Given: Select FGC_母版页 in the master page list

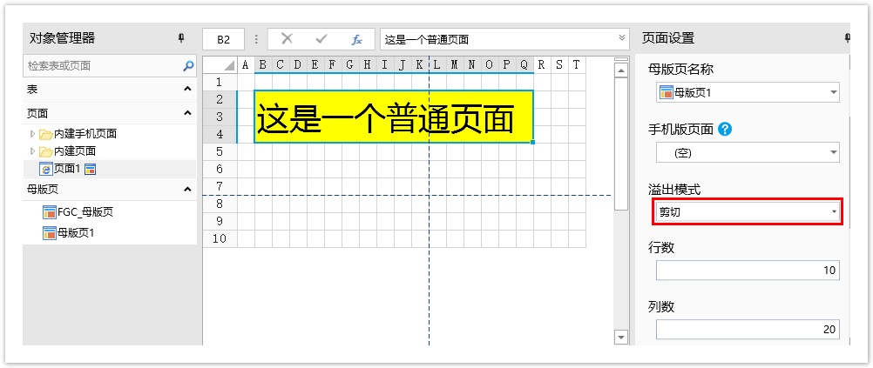Looking at the screenshot, I should (85, 212).
